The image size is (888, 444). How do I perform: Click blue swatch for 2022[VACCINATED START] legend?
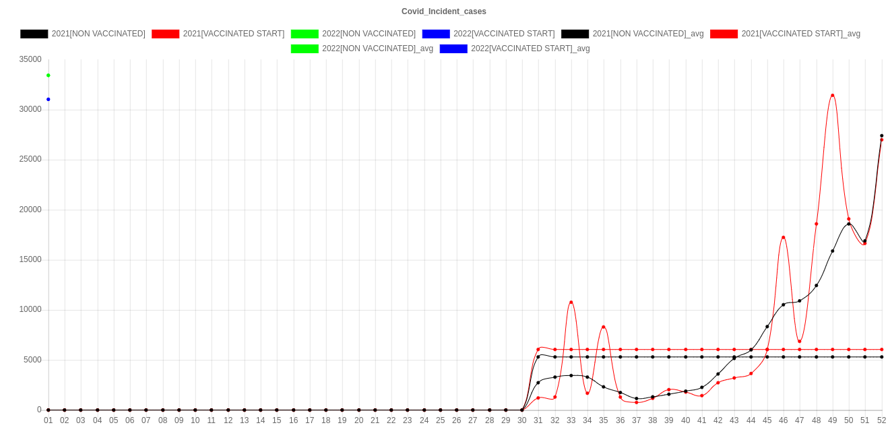pos(435,34)
